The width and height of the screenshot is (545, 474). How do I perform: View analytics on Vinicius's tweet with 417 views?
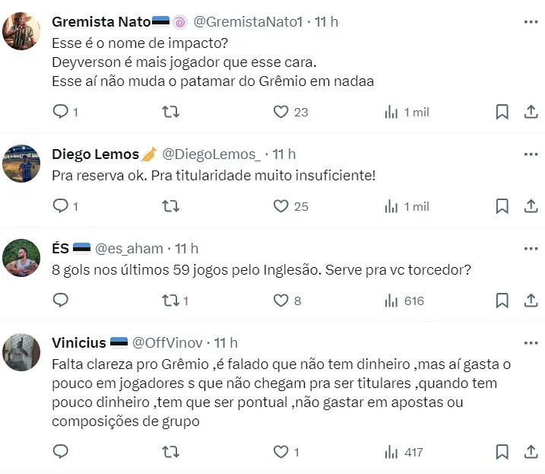point(404,452)
